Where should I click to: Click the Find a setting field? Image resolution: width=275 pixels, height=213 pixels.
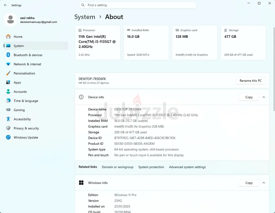pos(137,5)
